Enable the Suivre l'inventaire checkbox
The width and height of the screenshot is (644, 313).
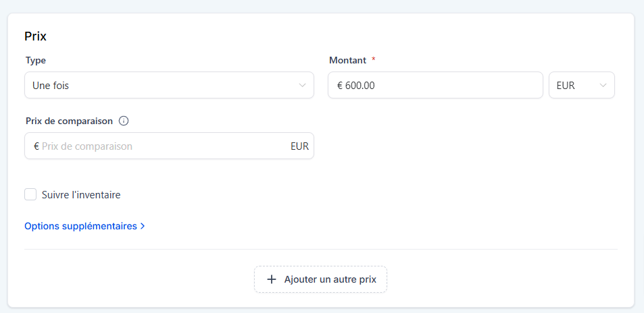(x=30, y=195)
